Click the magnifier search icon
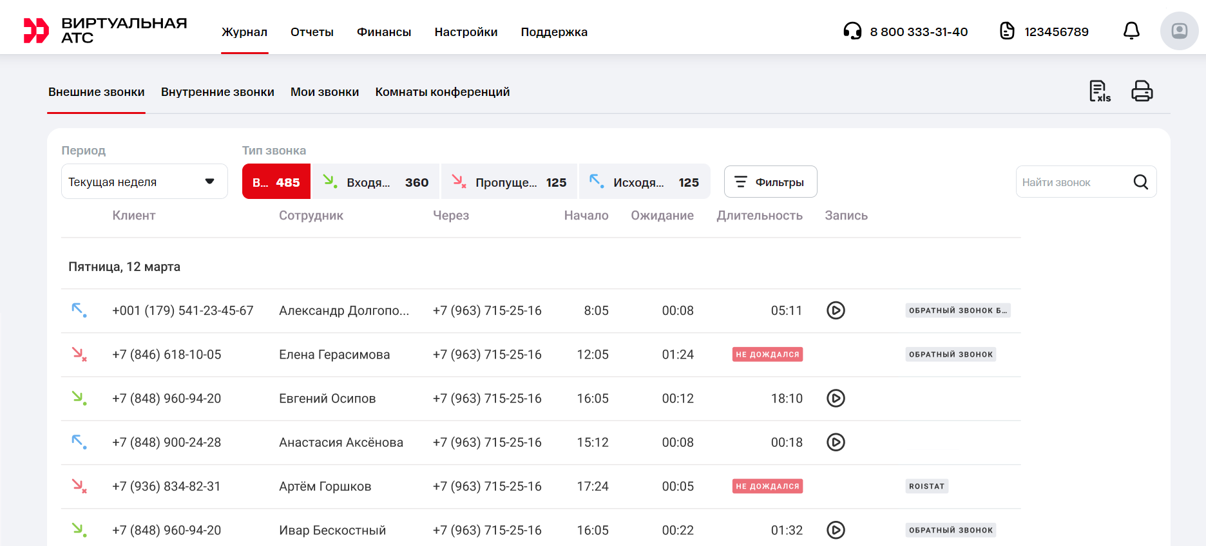Image resolution: width=1206 pixels, height=546 pixels. [x=1140, y=182]
